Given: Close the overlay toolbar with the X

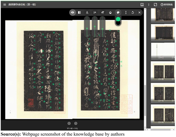Looking at the screenshot, I should (x=139, y=12).
